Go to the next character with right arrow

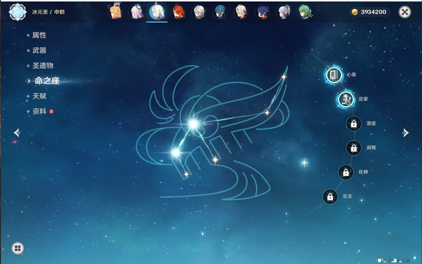point(405,133)
